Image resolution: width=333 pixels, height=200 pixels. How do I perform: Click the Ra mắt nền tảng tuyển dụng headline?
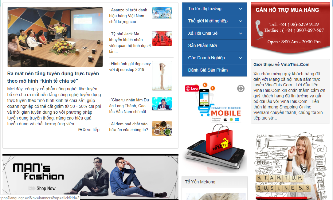coord(53,77)
